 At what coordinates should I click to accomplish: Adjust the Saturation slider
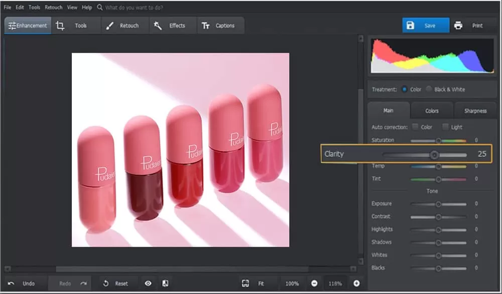[x=438, y=141]
